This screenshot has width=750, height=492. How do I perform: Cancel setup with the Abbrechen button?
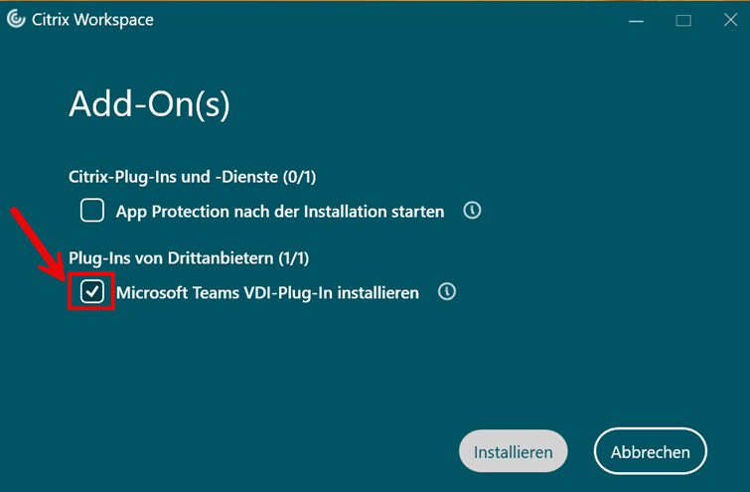pos(650,451)
